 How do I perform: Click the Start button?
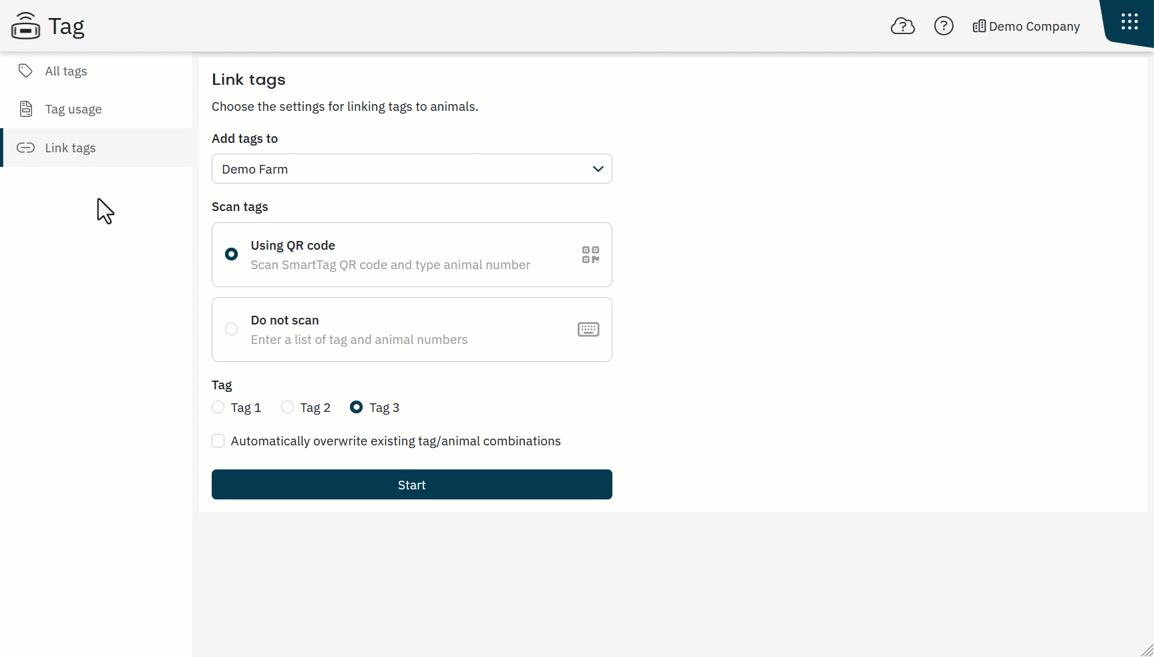tap(412, 485)
